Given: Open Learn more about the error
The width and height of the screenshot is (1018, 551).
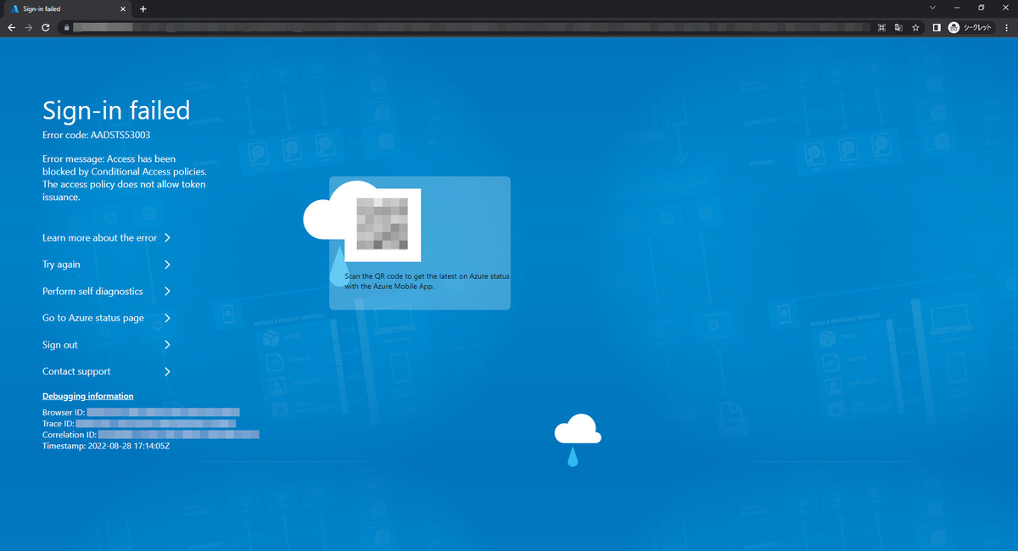Looking at the screenshot, I should point(99,238).
